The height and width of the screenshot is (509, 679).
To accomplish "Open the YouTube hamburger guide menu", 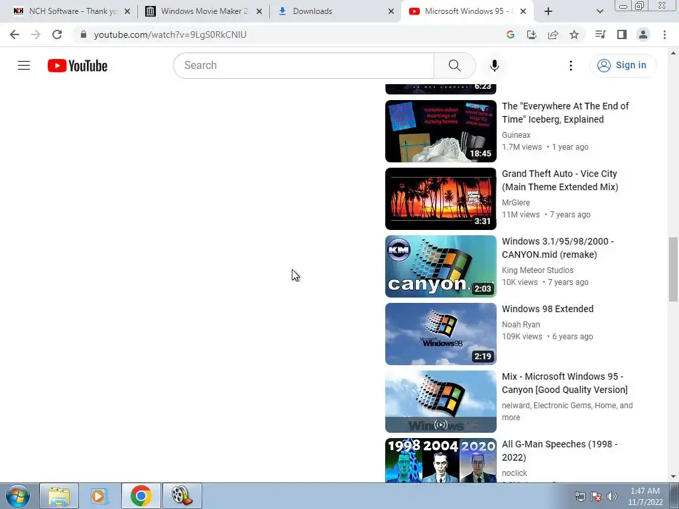I will click(24, 66).
